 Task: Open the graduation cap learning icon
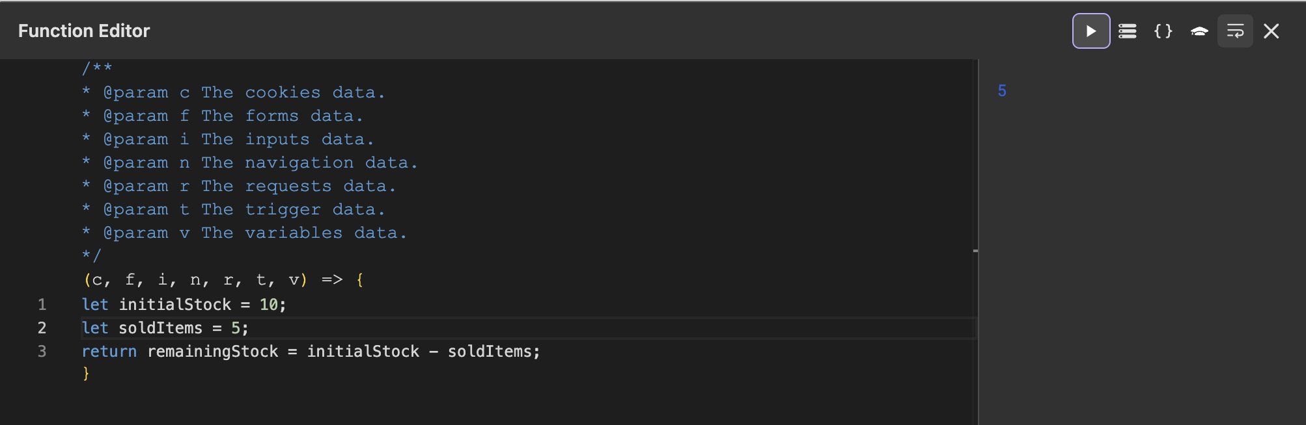1199,31
